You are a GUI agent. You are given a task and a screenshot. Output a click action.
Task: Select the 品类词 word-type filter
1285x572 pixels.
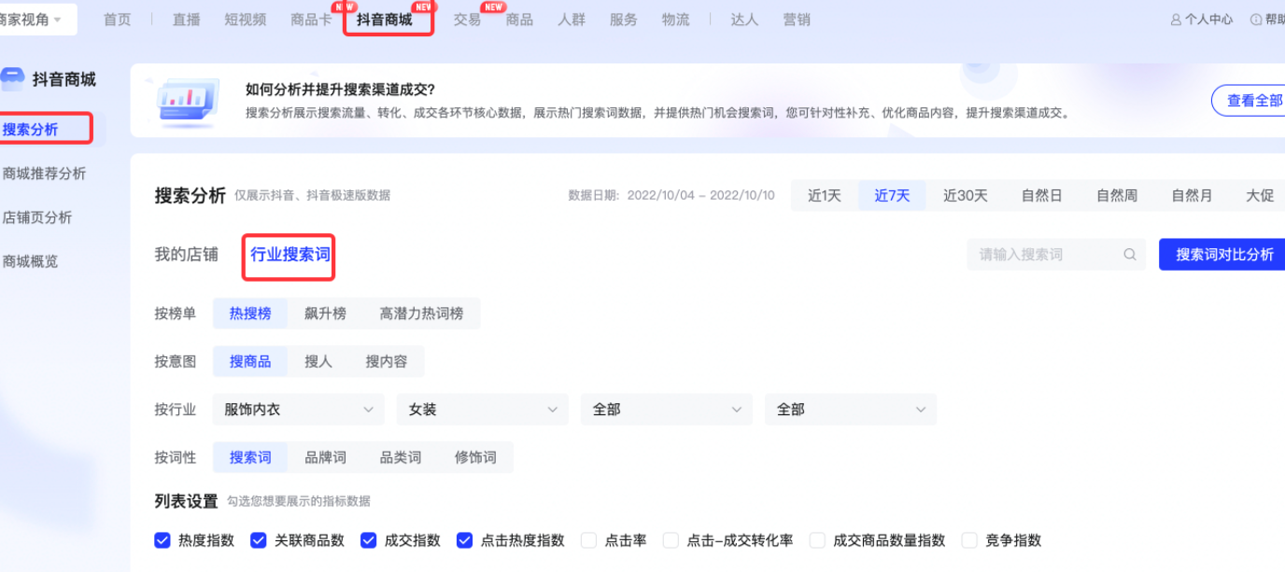click(x=401, y=457)
